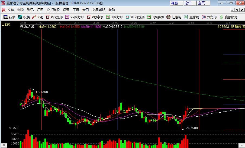This screenshot has height=148, width=245.
Task: Open the 9T四方形 tool
Action: (135, 17)
